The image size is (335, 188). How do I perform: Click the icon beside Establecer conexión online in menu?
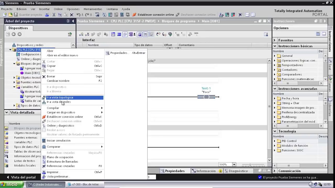(x=44, y=117)
